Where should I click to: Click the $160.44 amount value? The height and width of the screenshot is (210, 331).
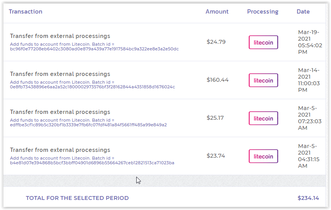[218, 80]
